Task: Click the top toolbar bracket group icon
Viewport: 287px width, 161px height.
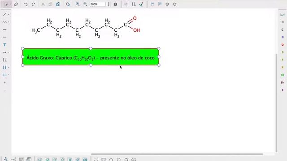Action: pyautogui.click(x=134, y=4)
